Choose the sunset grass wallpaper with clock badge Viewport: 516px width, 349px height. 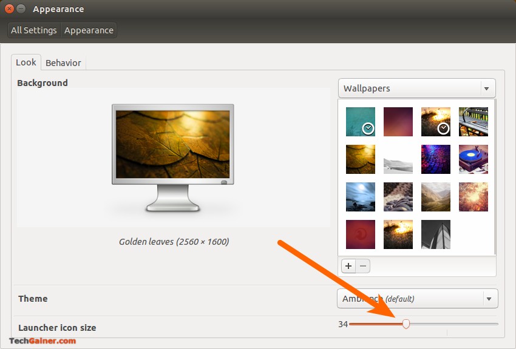(x=436, y=121)
